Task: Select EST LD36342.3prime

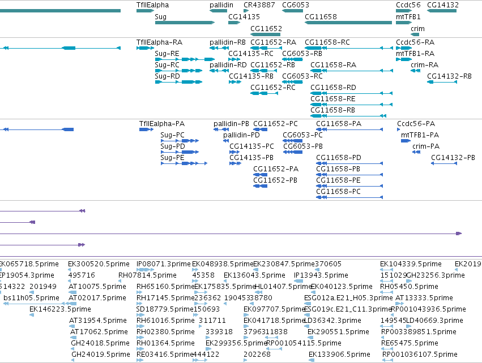Action: point(332,321)
